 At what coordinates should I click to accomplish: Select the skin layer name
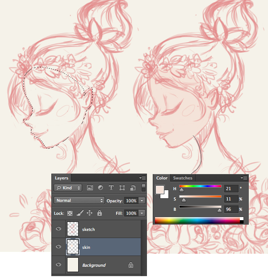pyautogui.click(x=86, y=247)
